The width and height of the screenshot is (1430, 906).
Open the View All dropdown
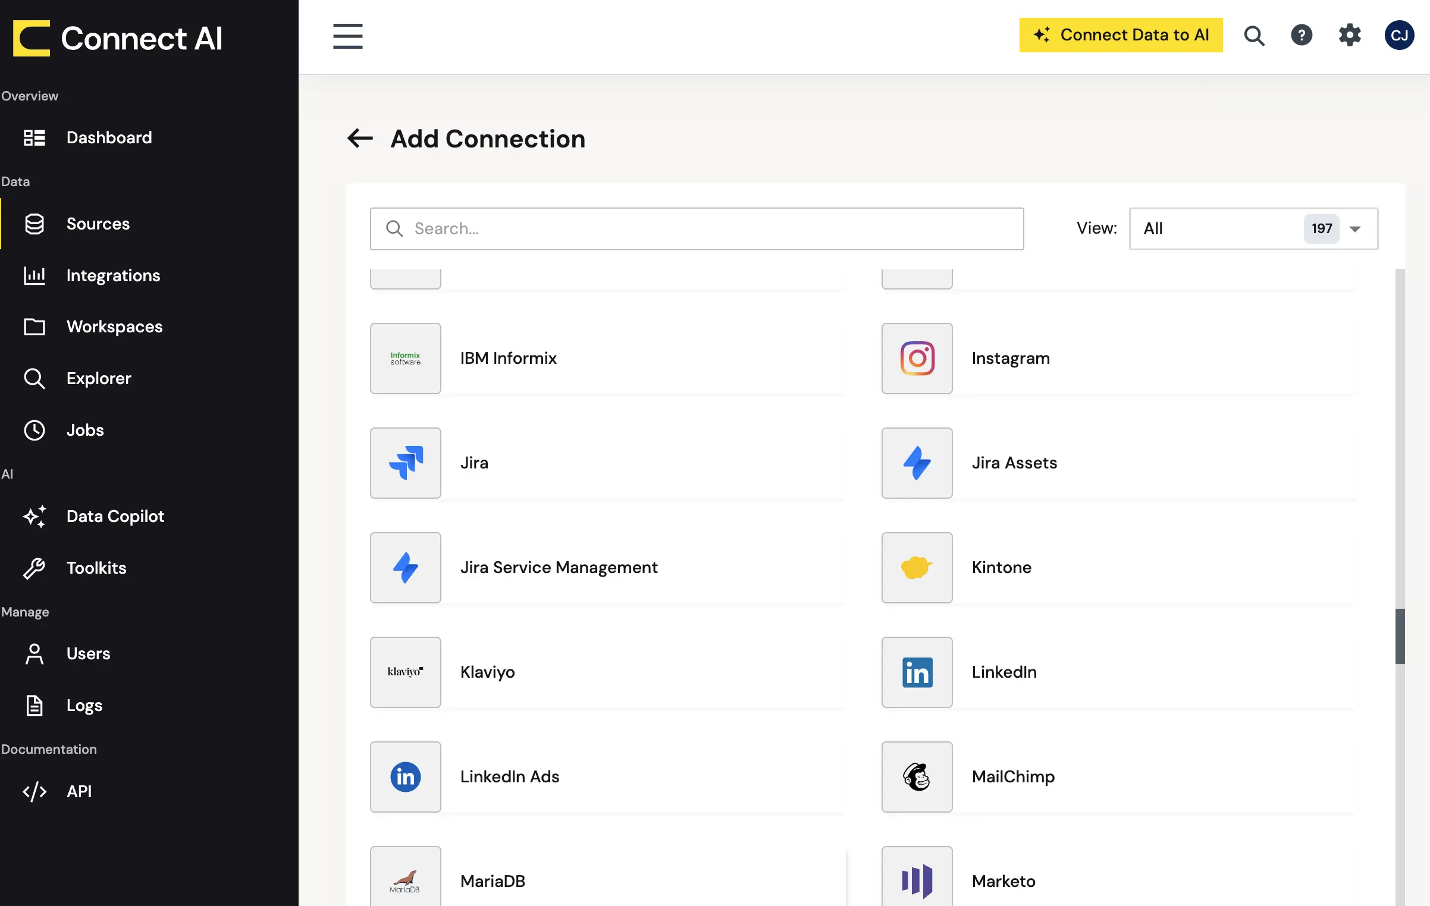[1253, 229]
